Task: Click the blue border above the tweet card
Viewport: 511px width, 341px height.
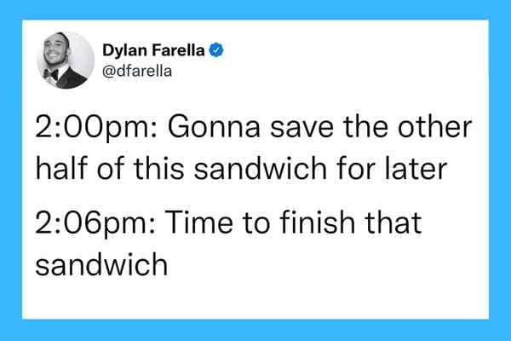Action: tap(255, 9)
